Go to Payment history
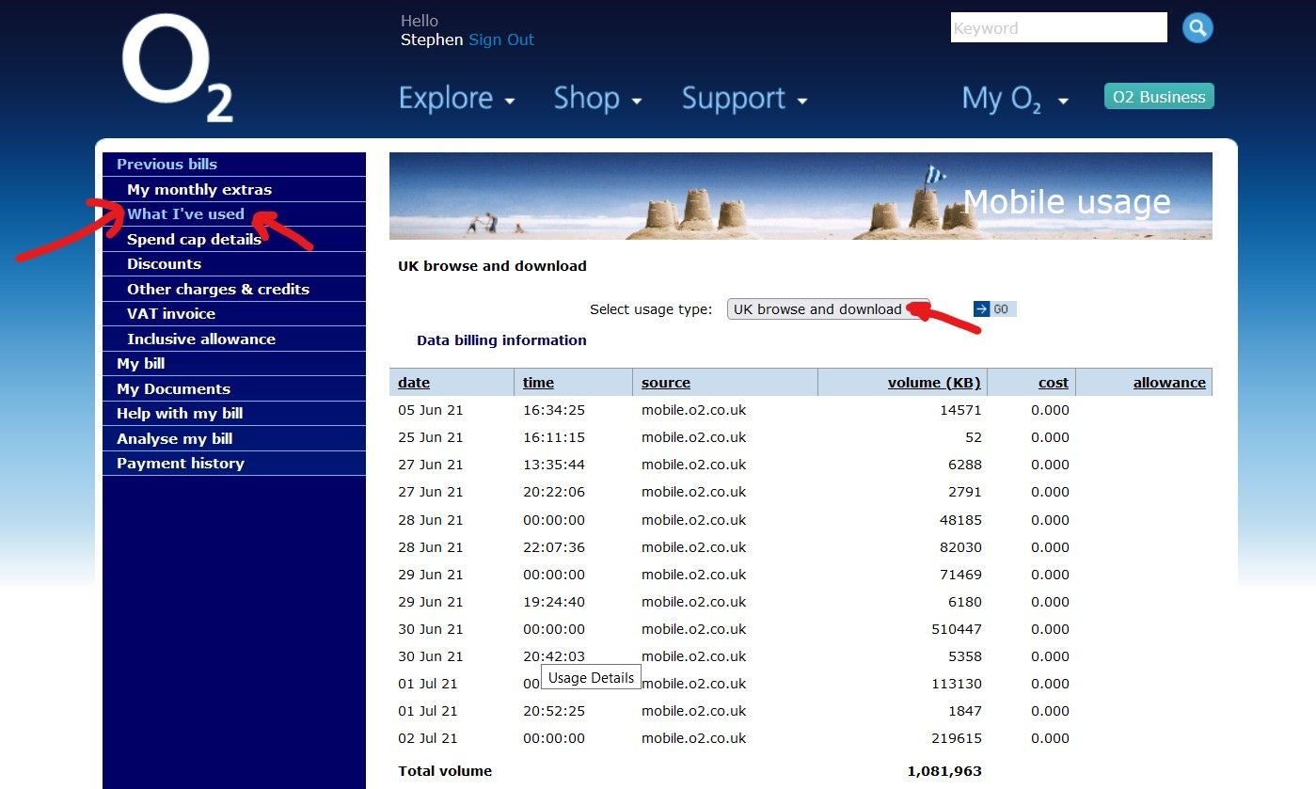The image size is (1316, 789). point(180,463)
